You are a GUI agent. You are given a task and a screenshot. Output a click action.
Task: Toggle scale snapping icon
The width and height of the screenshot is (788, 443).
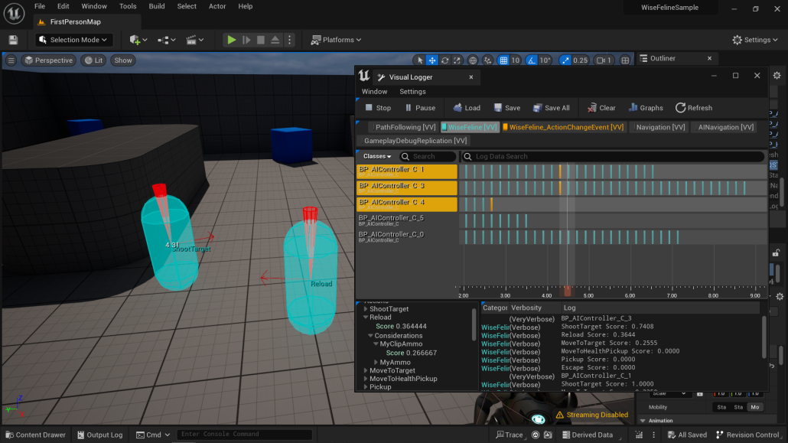click(x=565, y=60)
